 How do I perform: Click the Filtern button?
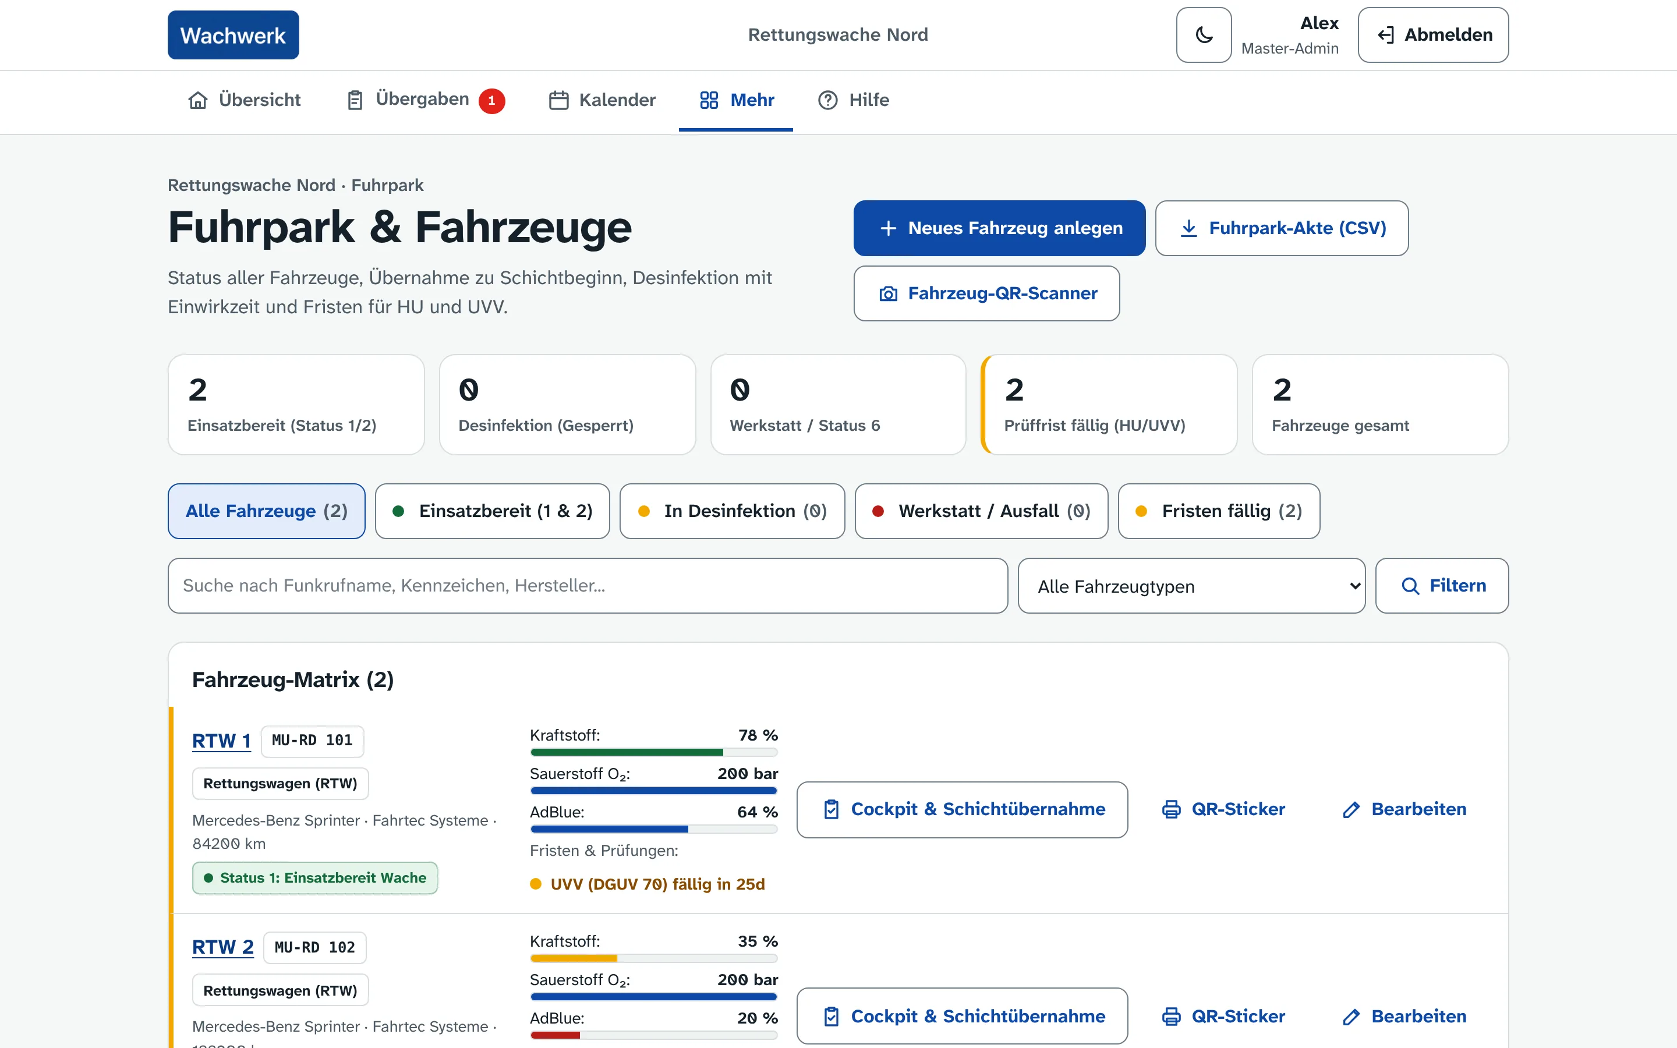point(1441,586)
